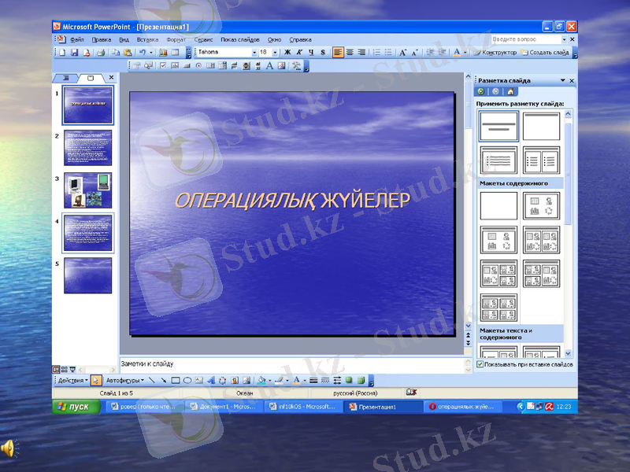The image size is (630, 472).
Task: Click the Insert Clip Art icon
Action: (234, 380)
